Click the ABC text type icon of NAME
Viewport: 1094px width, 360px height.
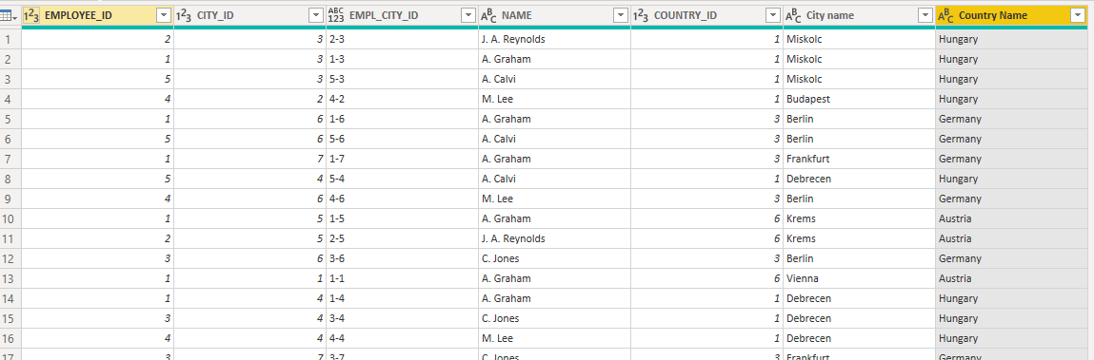(x=488, y=15)
